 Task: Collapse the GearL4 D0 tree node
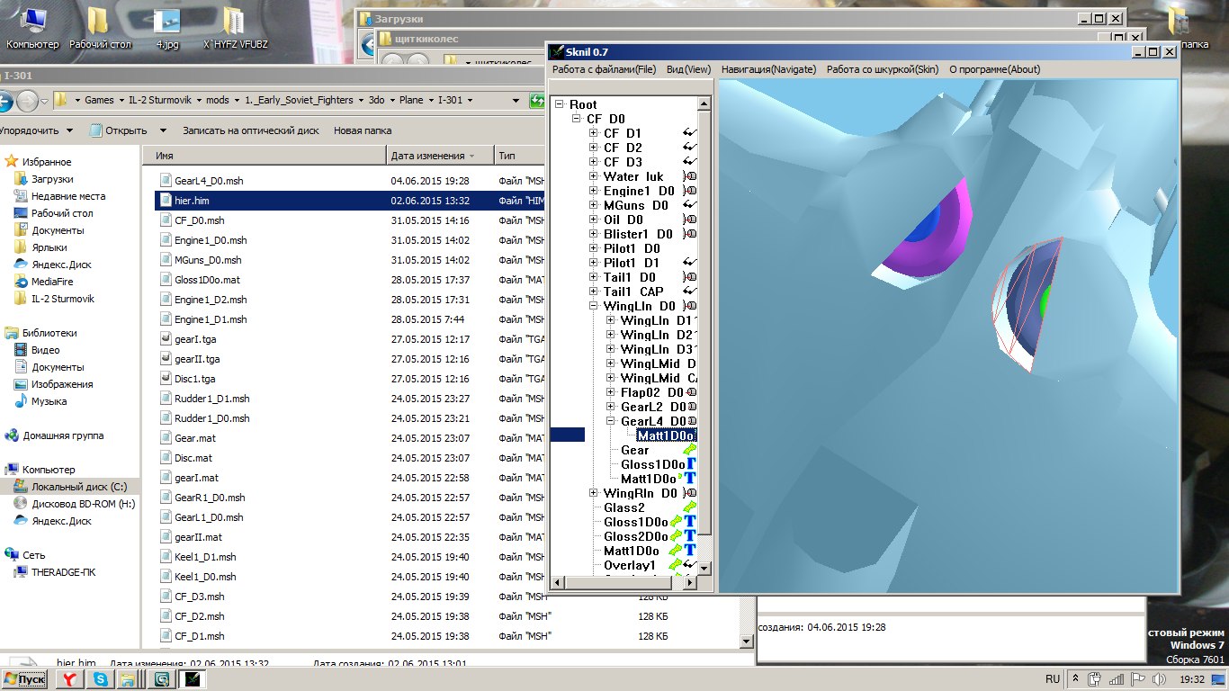pyautogui.click(x=611, y=421)
